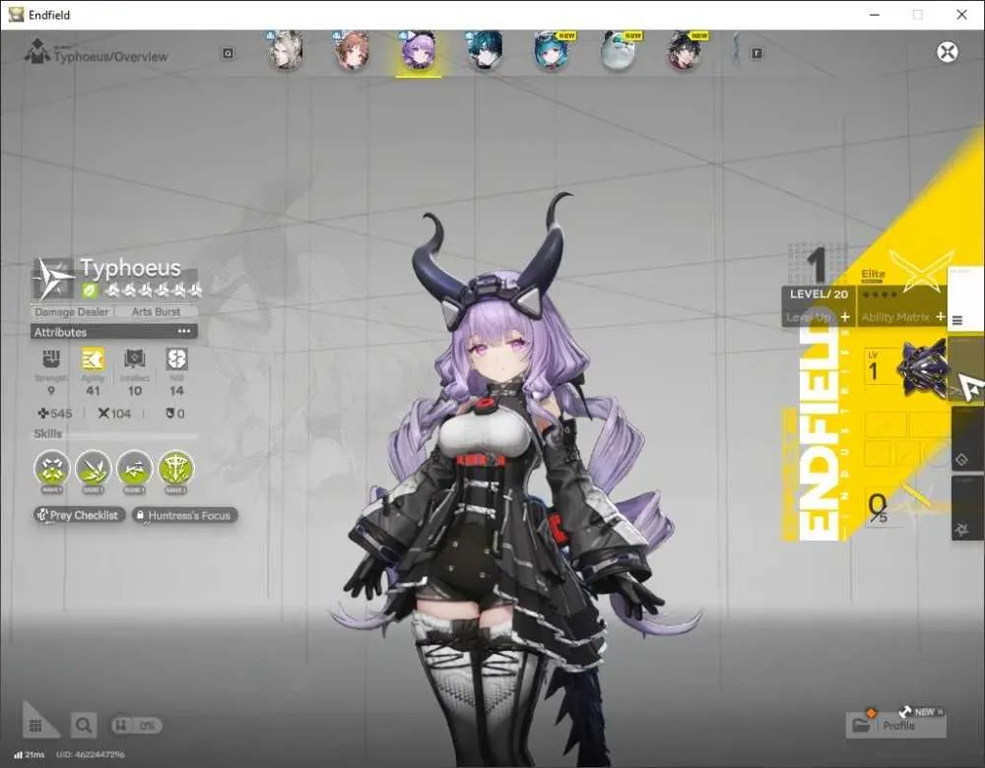Open the Prey Checklist button
The width and height of the screenshot is (985, 768).
coord(79,515)
